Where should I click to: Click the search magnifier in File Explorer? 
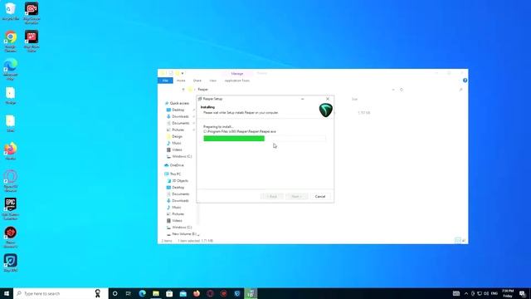pos(460,90)
